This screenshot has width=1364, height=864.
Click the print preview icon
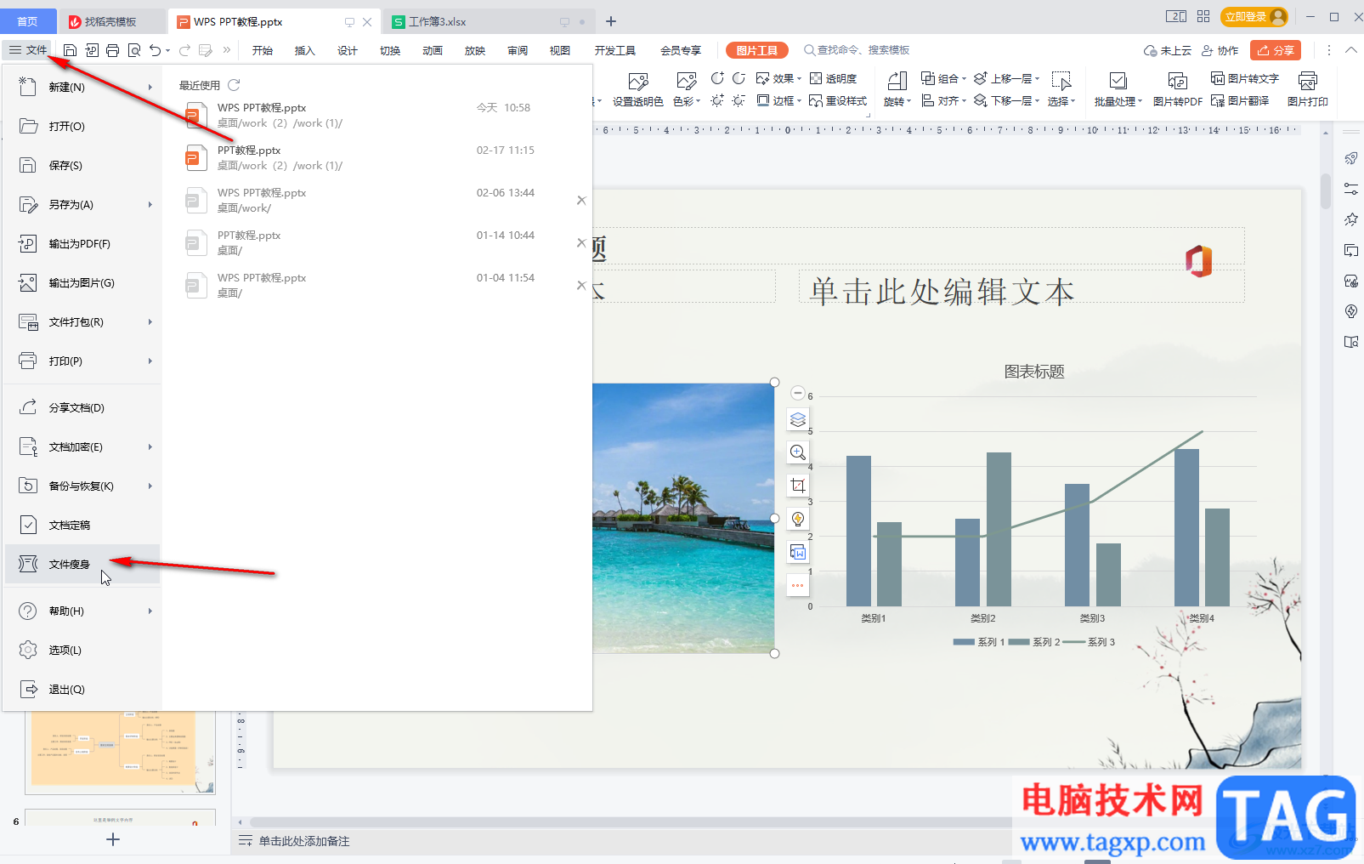134,51
